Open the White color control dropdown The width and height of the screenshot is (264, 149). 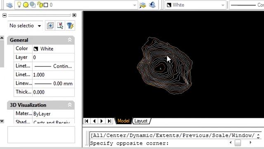tap(195, 5)
